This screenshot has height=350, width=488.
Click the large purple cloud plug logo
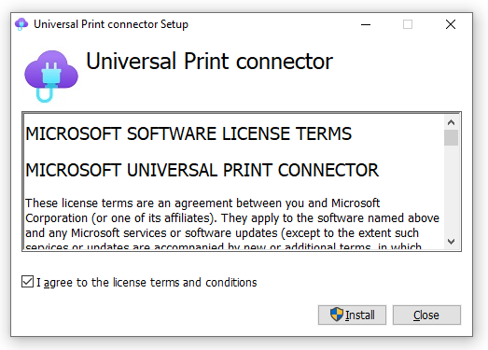(x=51, y=77)
